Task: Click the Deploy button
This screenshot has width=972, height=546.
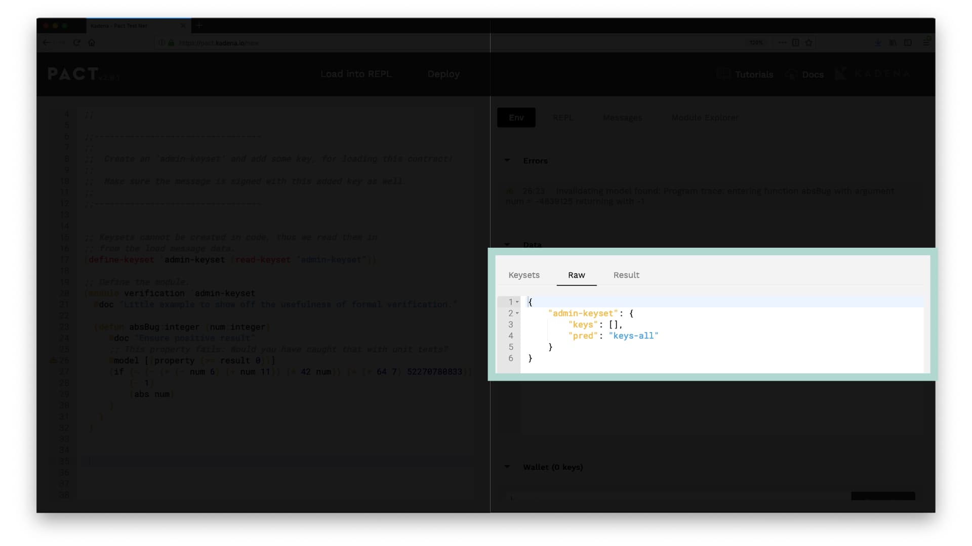Action: click(x=443, y=74)
